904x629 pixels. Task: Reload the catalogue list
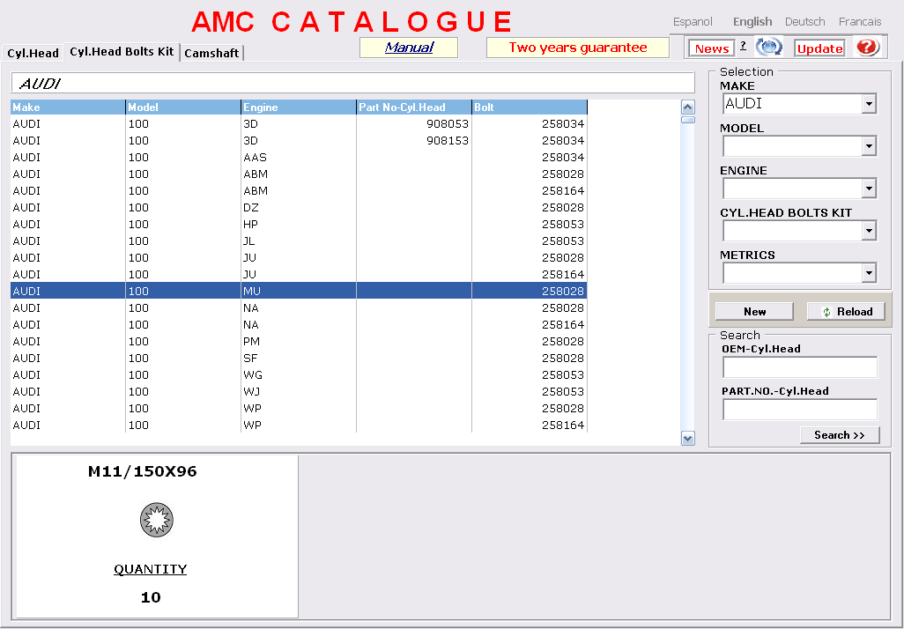click(846, 311)
